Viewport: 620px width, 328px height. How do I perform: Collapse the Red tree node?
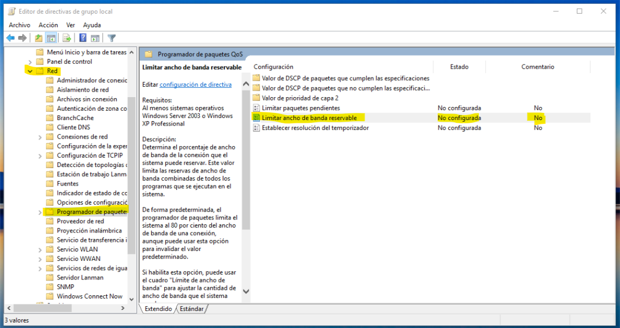pos(30,71)
